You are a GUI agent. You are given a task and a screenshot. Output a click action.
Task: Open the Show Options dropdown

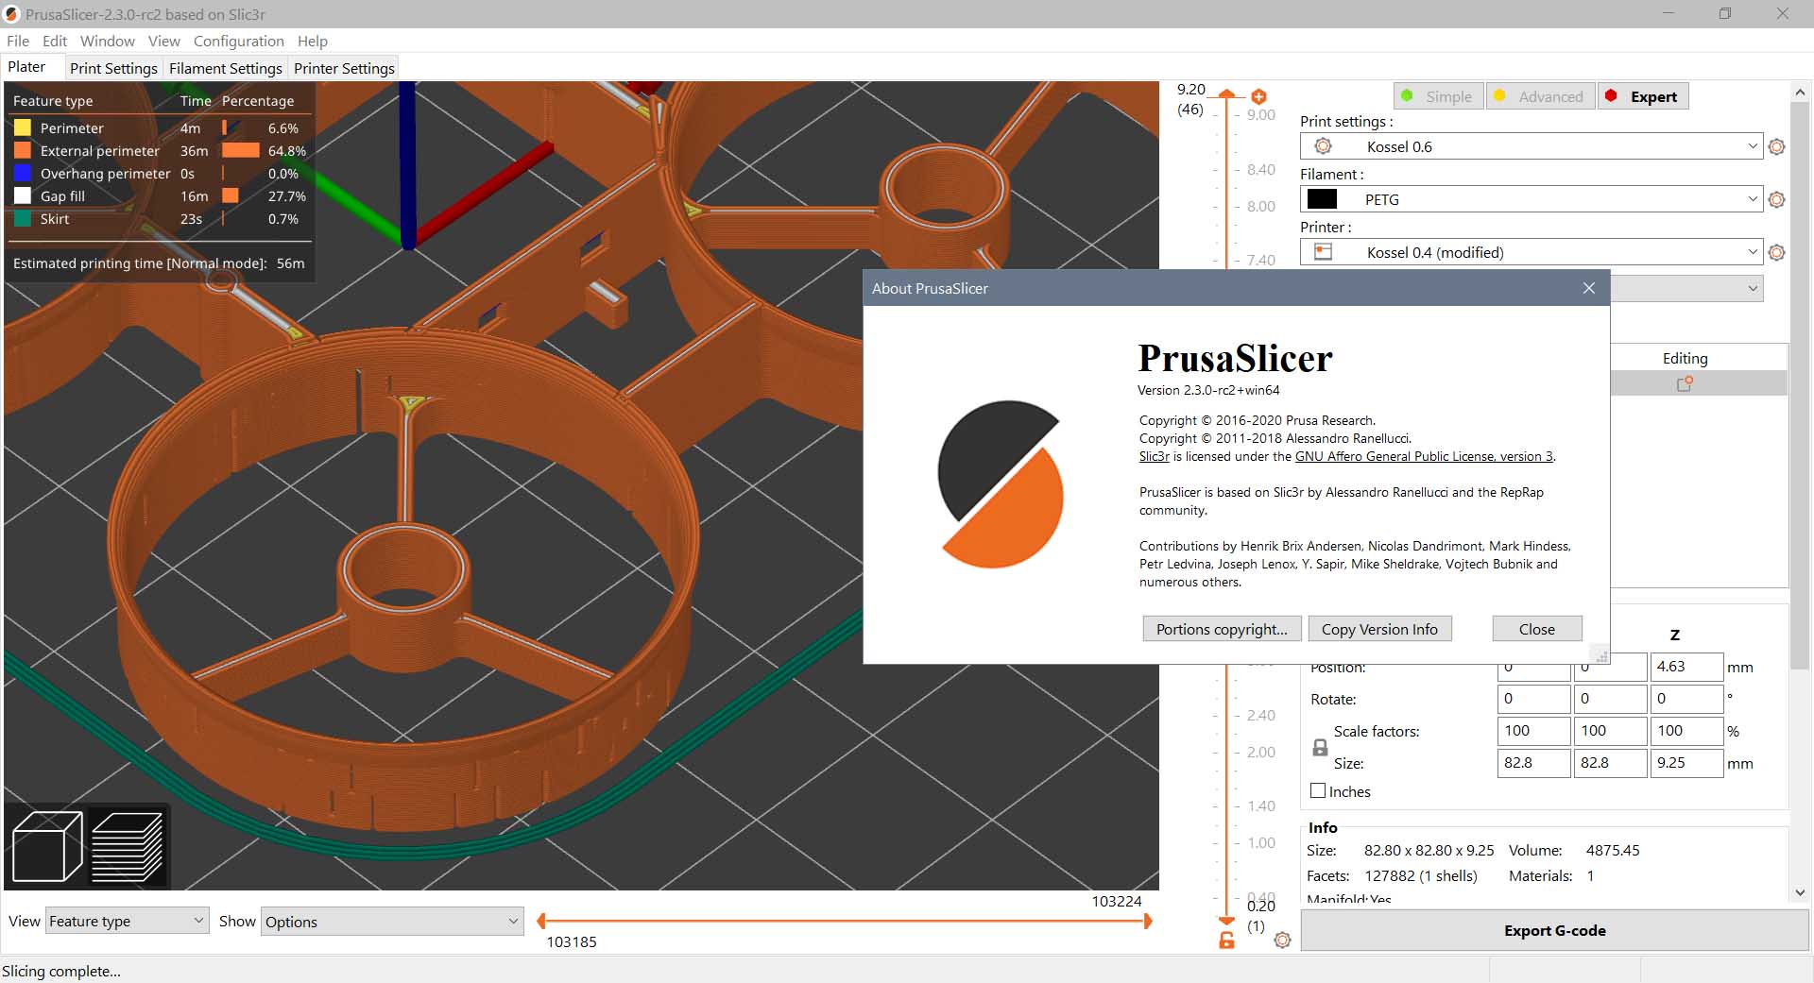tap(391, 922)
